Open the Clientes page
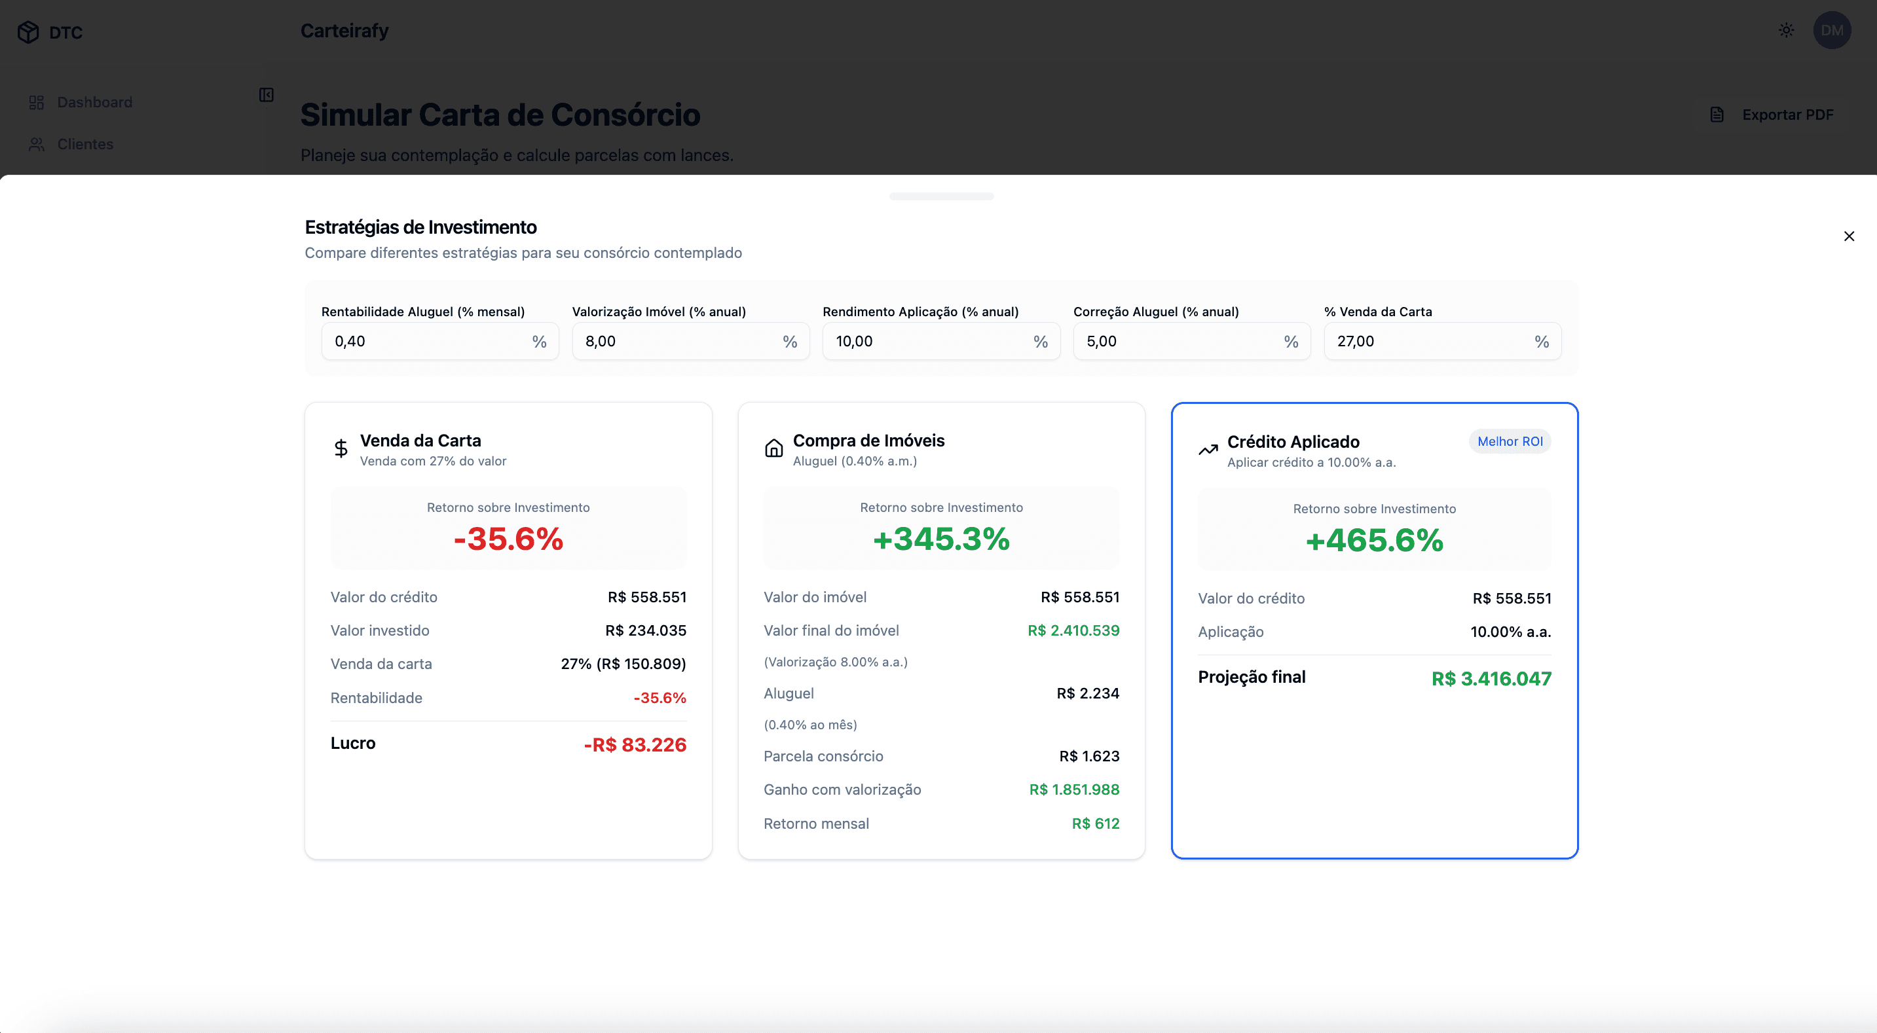Viewport: 1877px width, 1033px height. coord(85,143)
